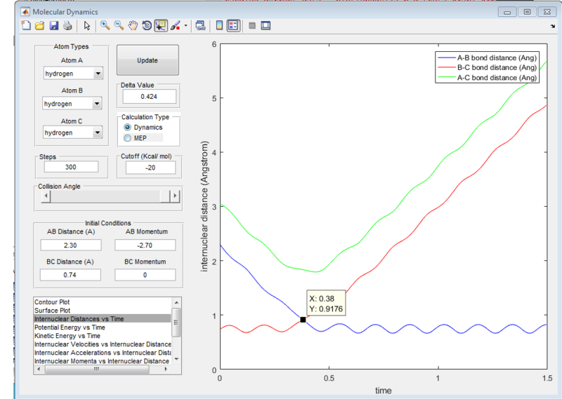Select the MEP calculation type
562x399 pixels.
(x=127, y=138)
